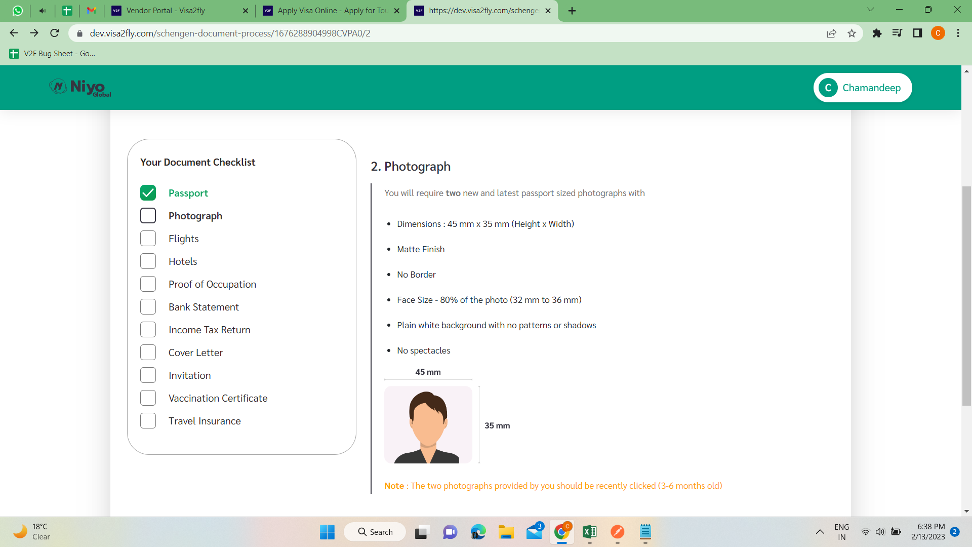
Task: Show hidden system tray icons
Action: click(x=820, y=532)
